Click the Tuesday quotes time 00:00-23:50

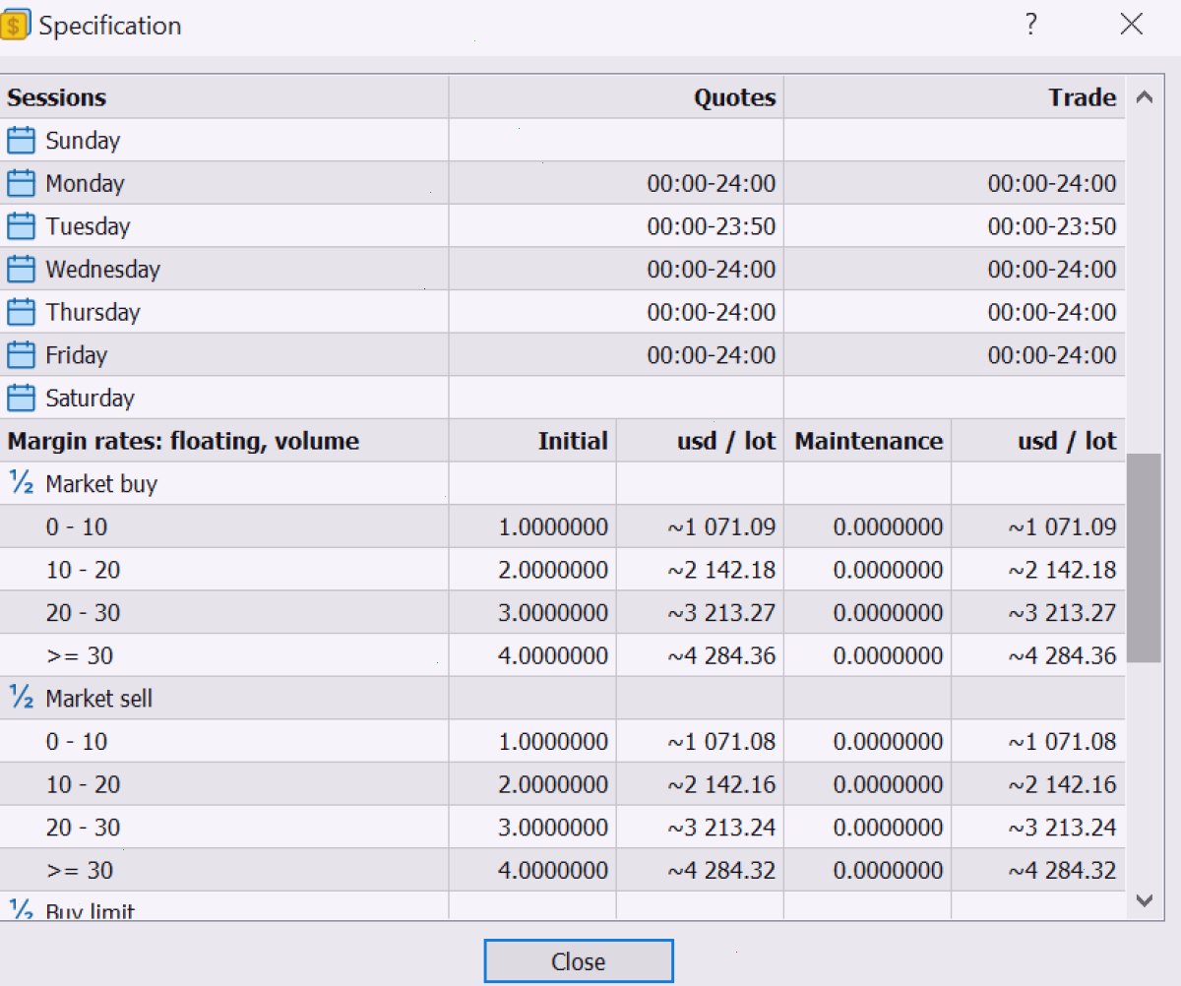[711, 226]
